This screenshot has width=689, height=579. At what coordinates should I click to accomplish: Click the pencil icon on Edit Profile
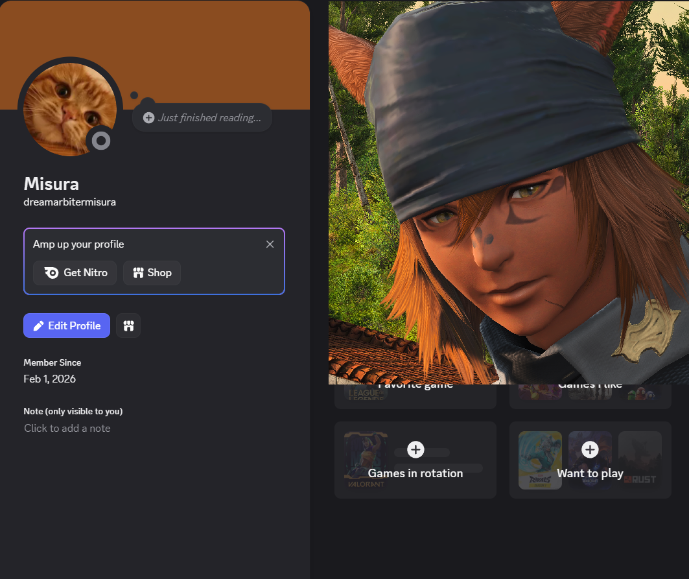coord(39,325)
